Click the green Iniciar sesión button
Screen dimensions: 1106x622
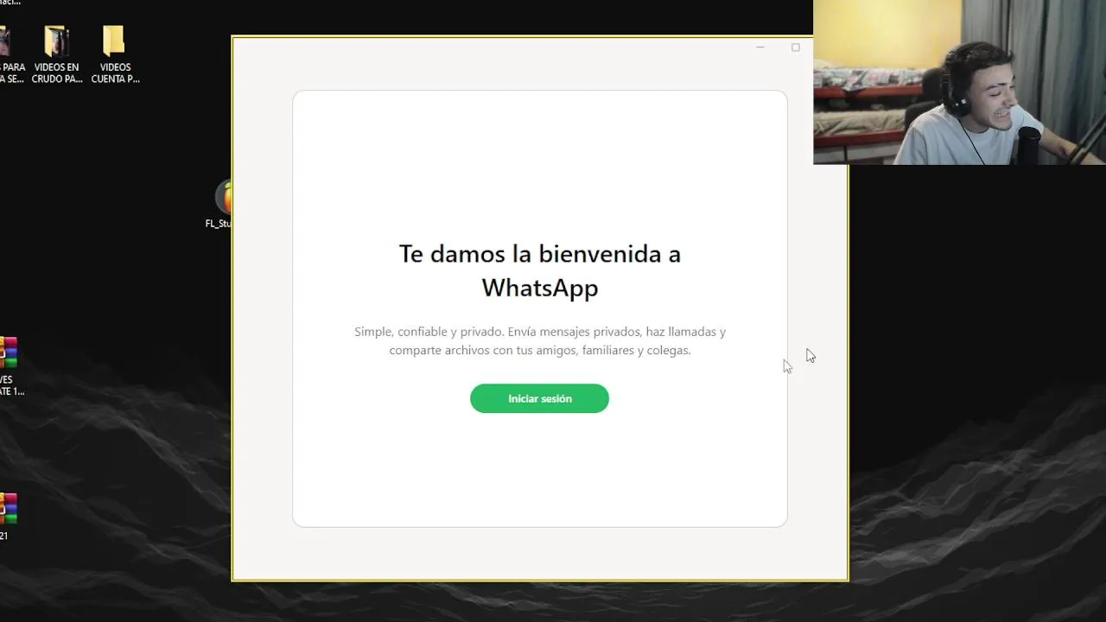tap(539, 398)
